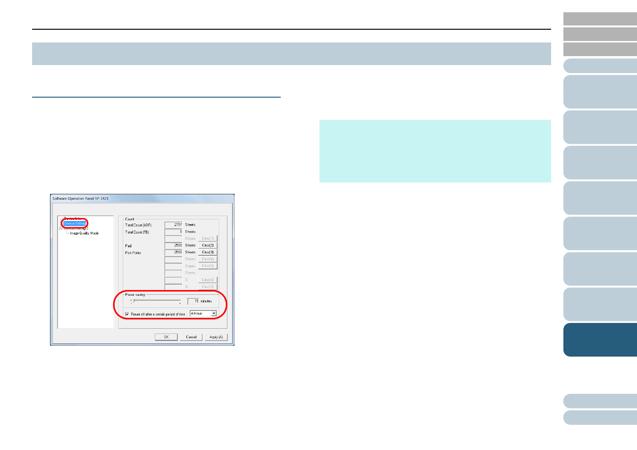The width and height of the screenshot is (637, 450).
Task: Click the Total Count (ADF) value field
Action: click(x=173, y=225)
